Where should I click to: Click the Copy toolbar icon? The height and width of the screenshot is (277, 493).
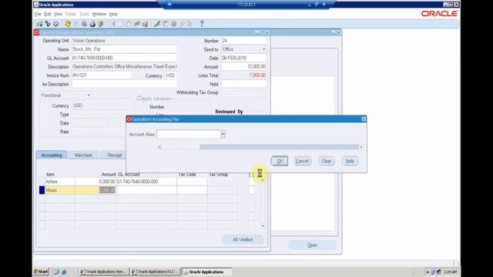(121, 24)
